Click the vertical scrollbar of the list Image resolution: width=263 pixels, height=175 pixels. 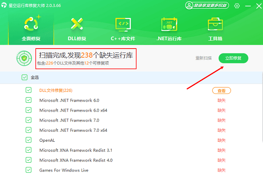(262, 107)
